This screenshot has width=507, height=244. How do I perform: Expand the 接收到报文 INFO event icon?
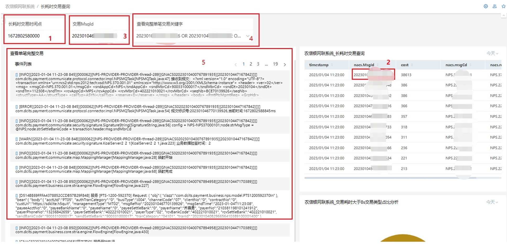click(17, 75)
